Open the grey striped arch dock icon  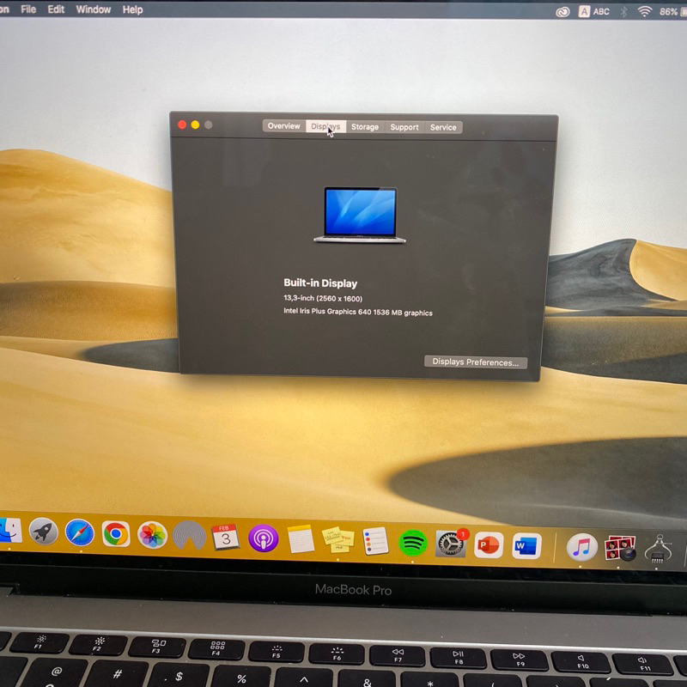point(189,536)
